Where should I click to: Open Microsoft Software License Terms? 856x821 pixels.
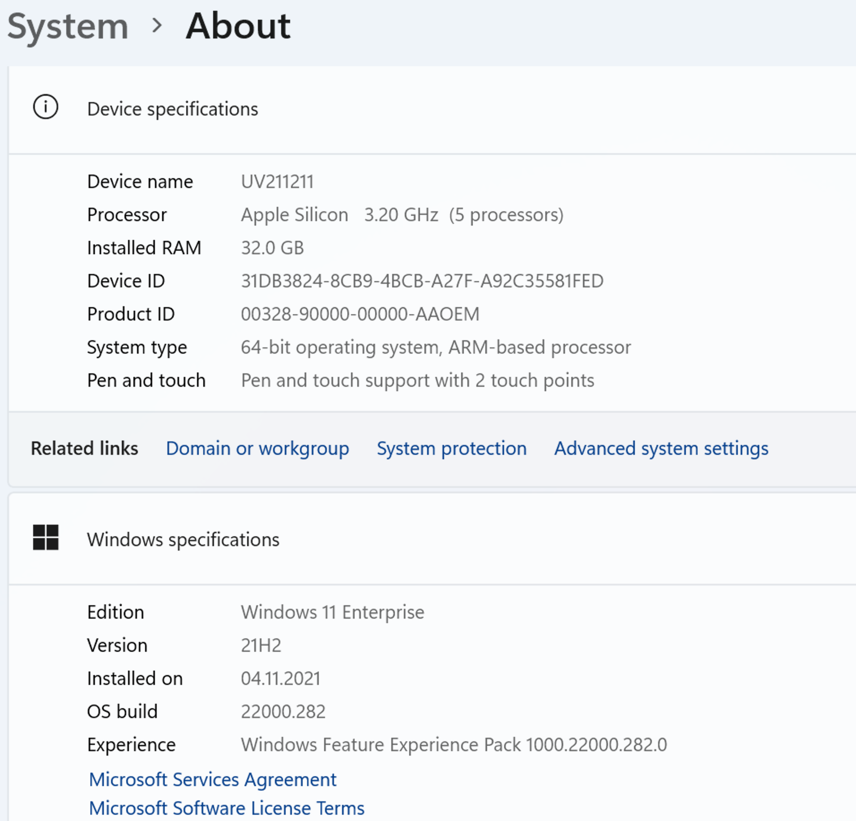click(x=227, y=808)
